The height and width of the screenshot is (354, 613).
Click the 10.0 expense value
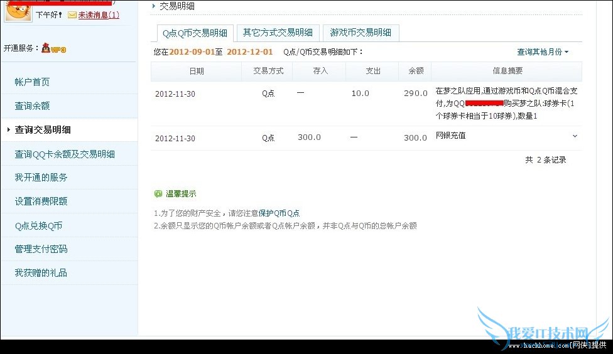click(x=360, y=94)
